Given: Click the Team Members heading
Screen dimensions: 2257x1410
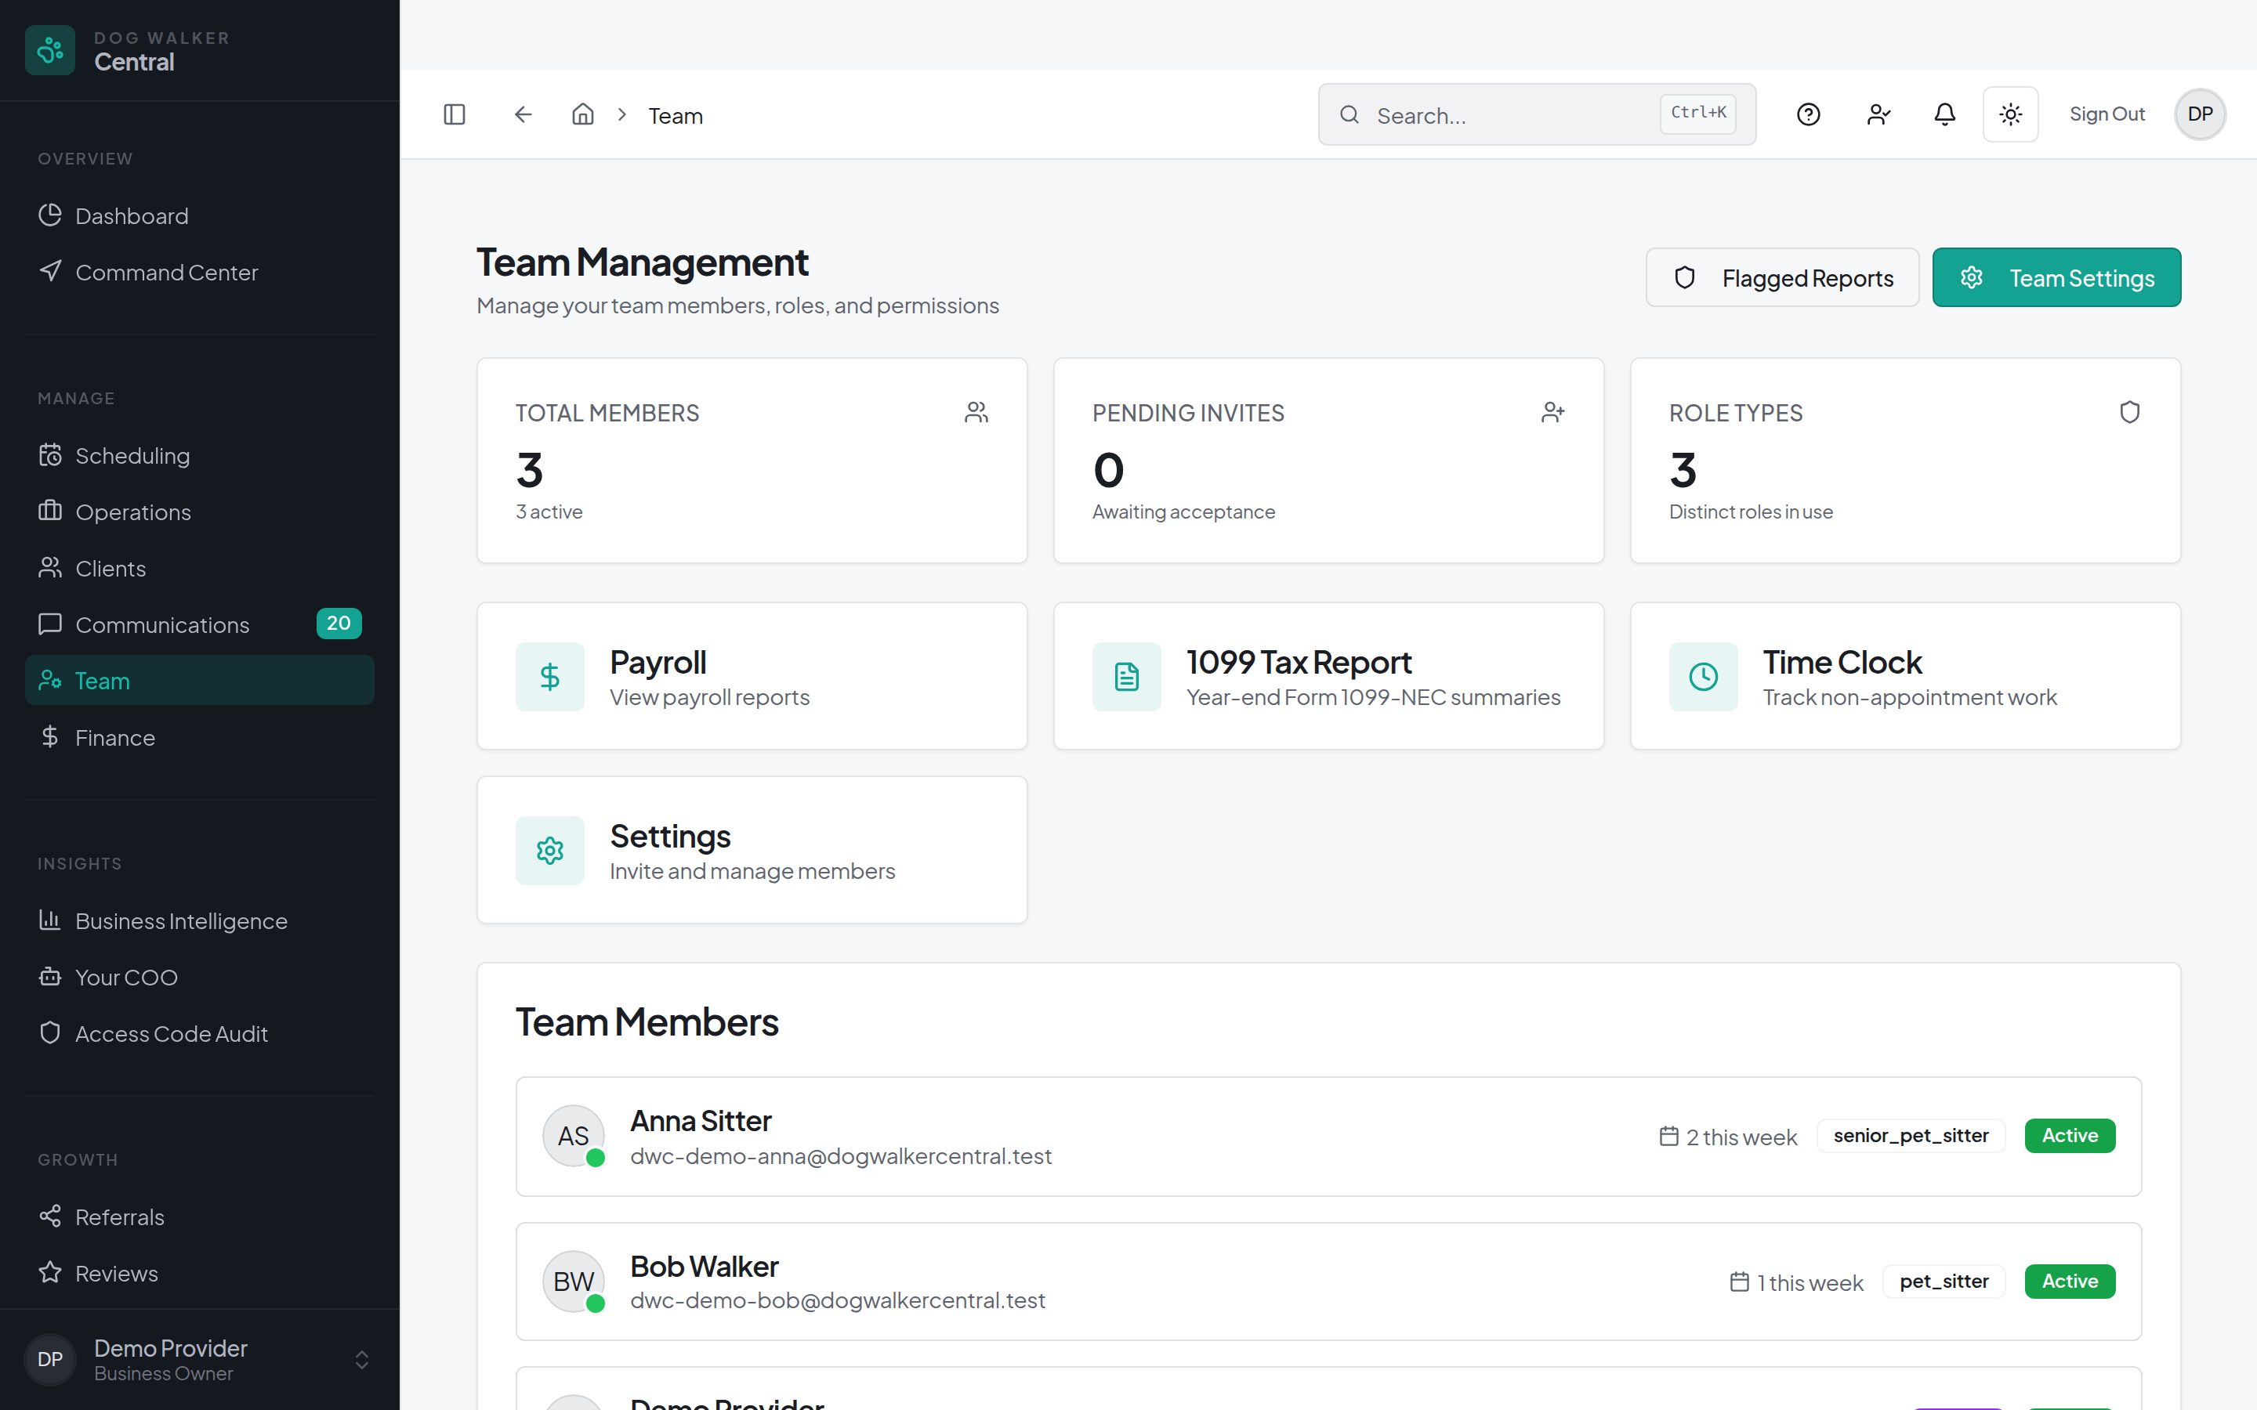Looking at the screenshot, I should pyautogui.click(x=647, y=1021).
